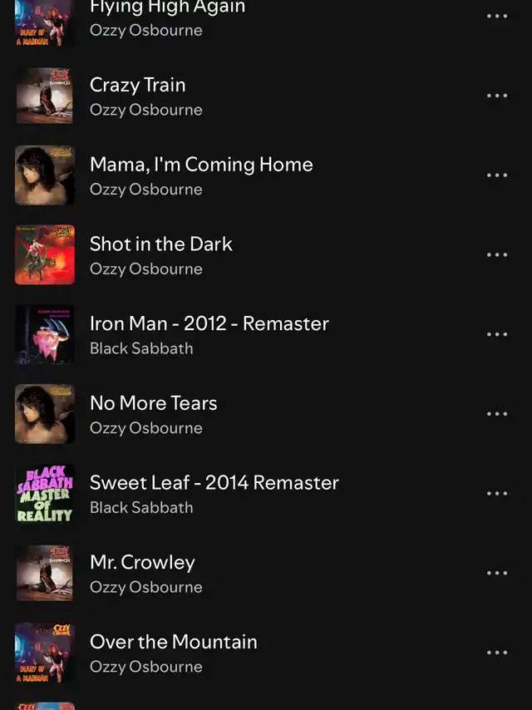Screen dimensions: 532x710
Task: Show options menu for Over the Mountain
Action: coord(497,653)
